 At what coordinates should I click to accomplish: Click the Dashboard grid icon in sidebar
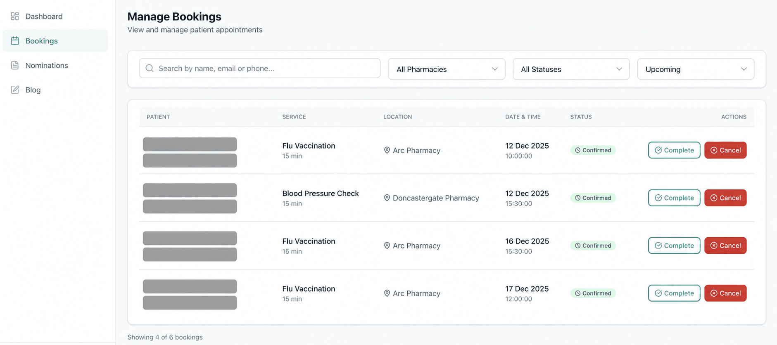[x=15, y=16]
